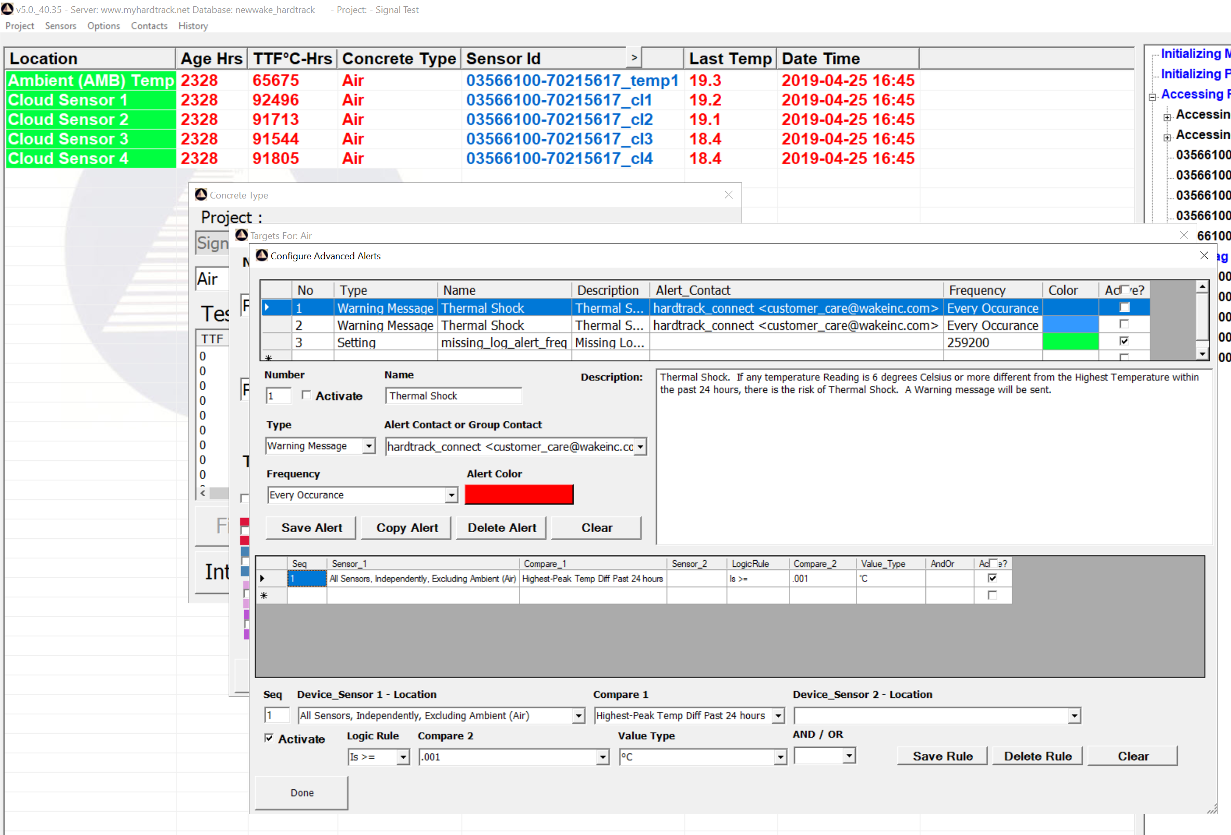Close the Concrete Type dialog
Image resolution: width=1231 pixels, height=835 pixels.
pos(729,195)
